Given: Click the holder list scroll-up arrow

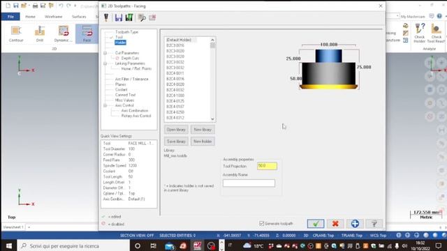Looking at the screenshot, I should point(212,40).
